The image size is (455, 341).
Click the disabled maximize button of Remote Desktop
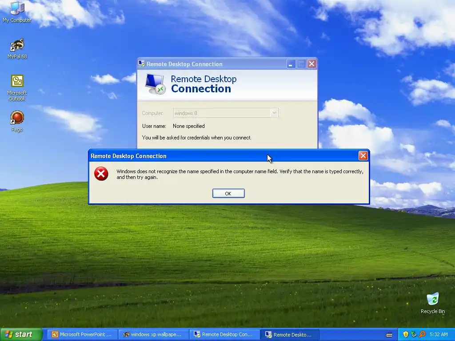(x=301, y=64)
